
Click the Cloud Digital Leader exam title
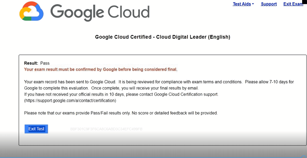(162, 37)
